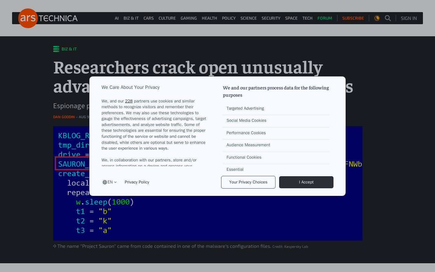Open the BIZ & IT nav item
The image size is (435, 272).
131,18
